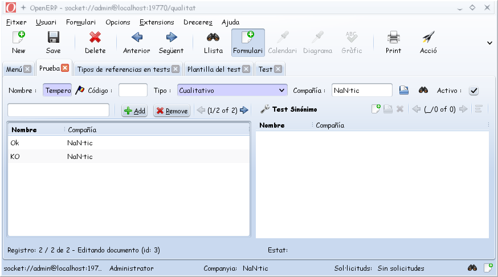Open the Extensions menu
This screenshot has width=498, height=277.
click(x=157, y=22)
